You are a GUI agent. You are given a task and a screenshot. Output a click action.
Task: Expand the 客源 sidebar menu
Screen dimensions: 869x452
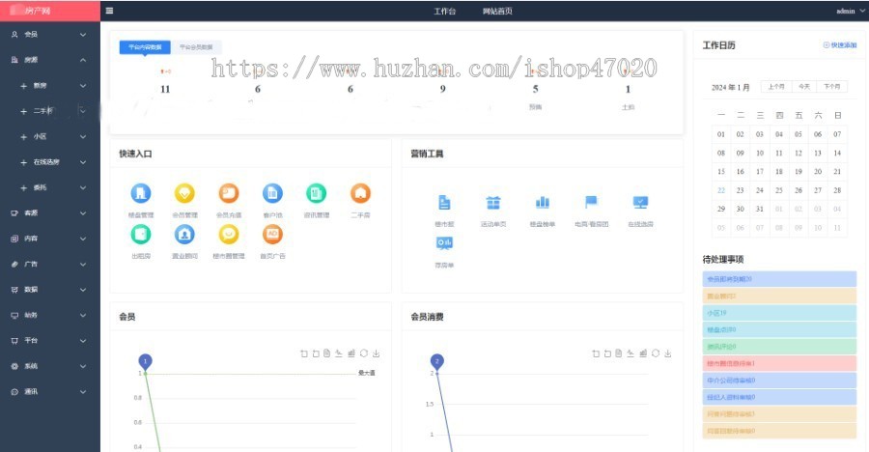point(50,213)
